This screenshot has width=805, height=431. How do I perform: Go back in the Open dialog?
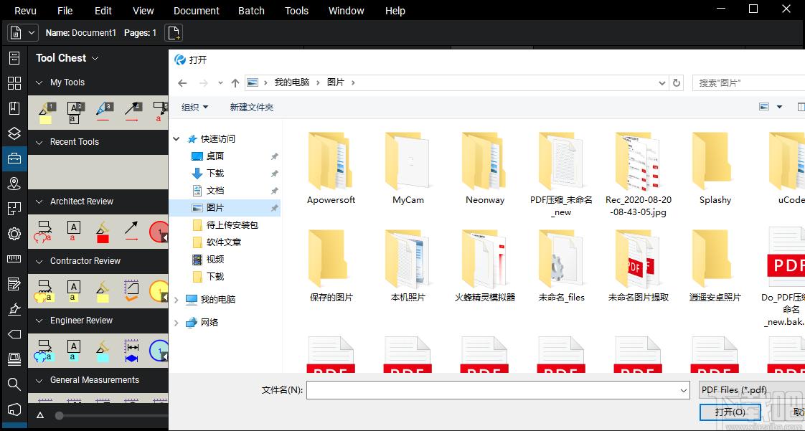(x=182, y=83)
